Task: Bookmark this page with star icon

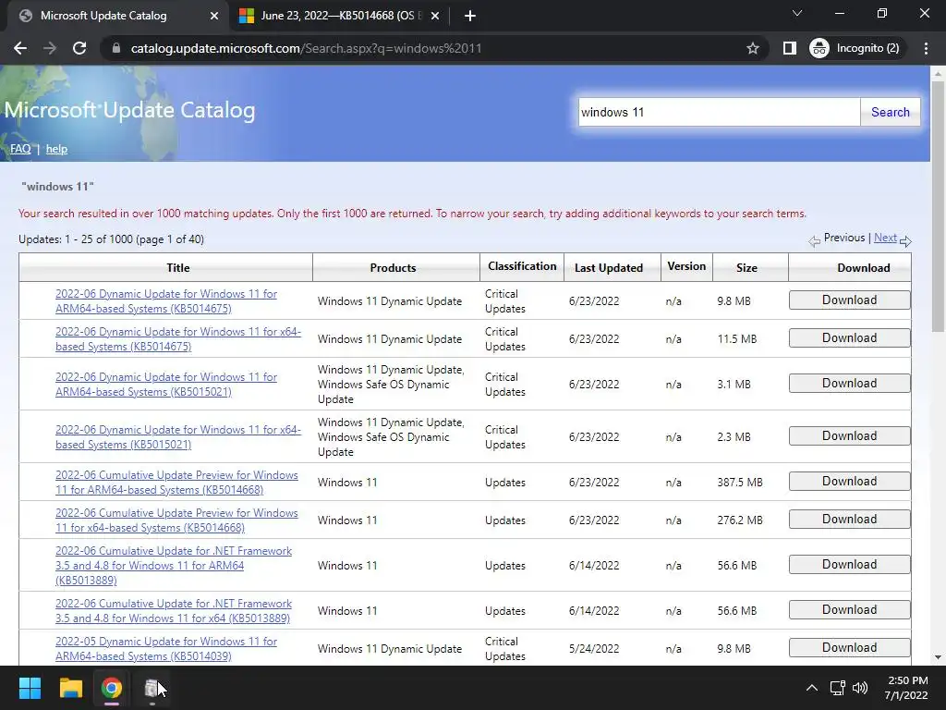Action: pos(752,48)
